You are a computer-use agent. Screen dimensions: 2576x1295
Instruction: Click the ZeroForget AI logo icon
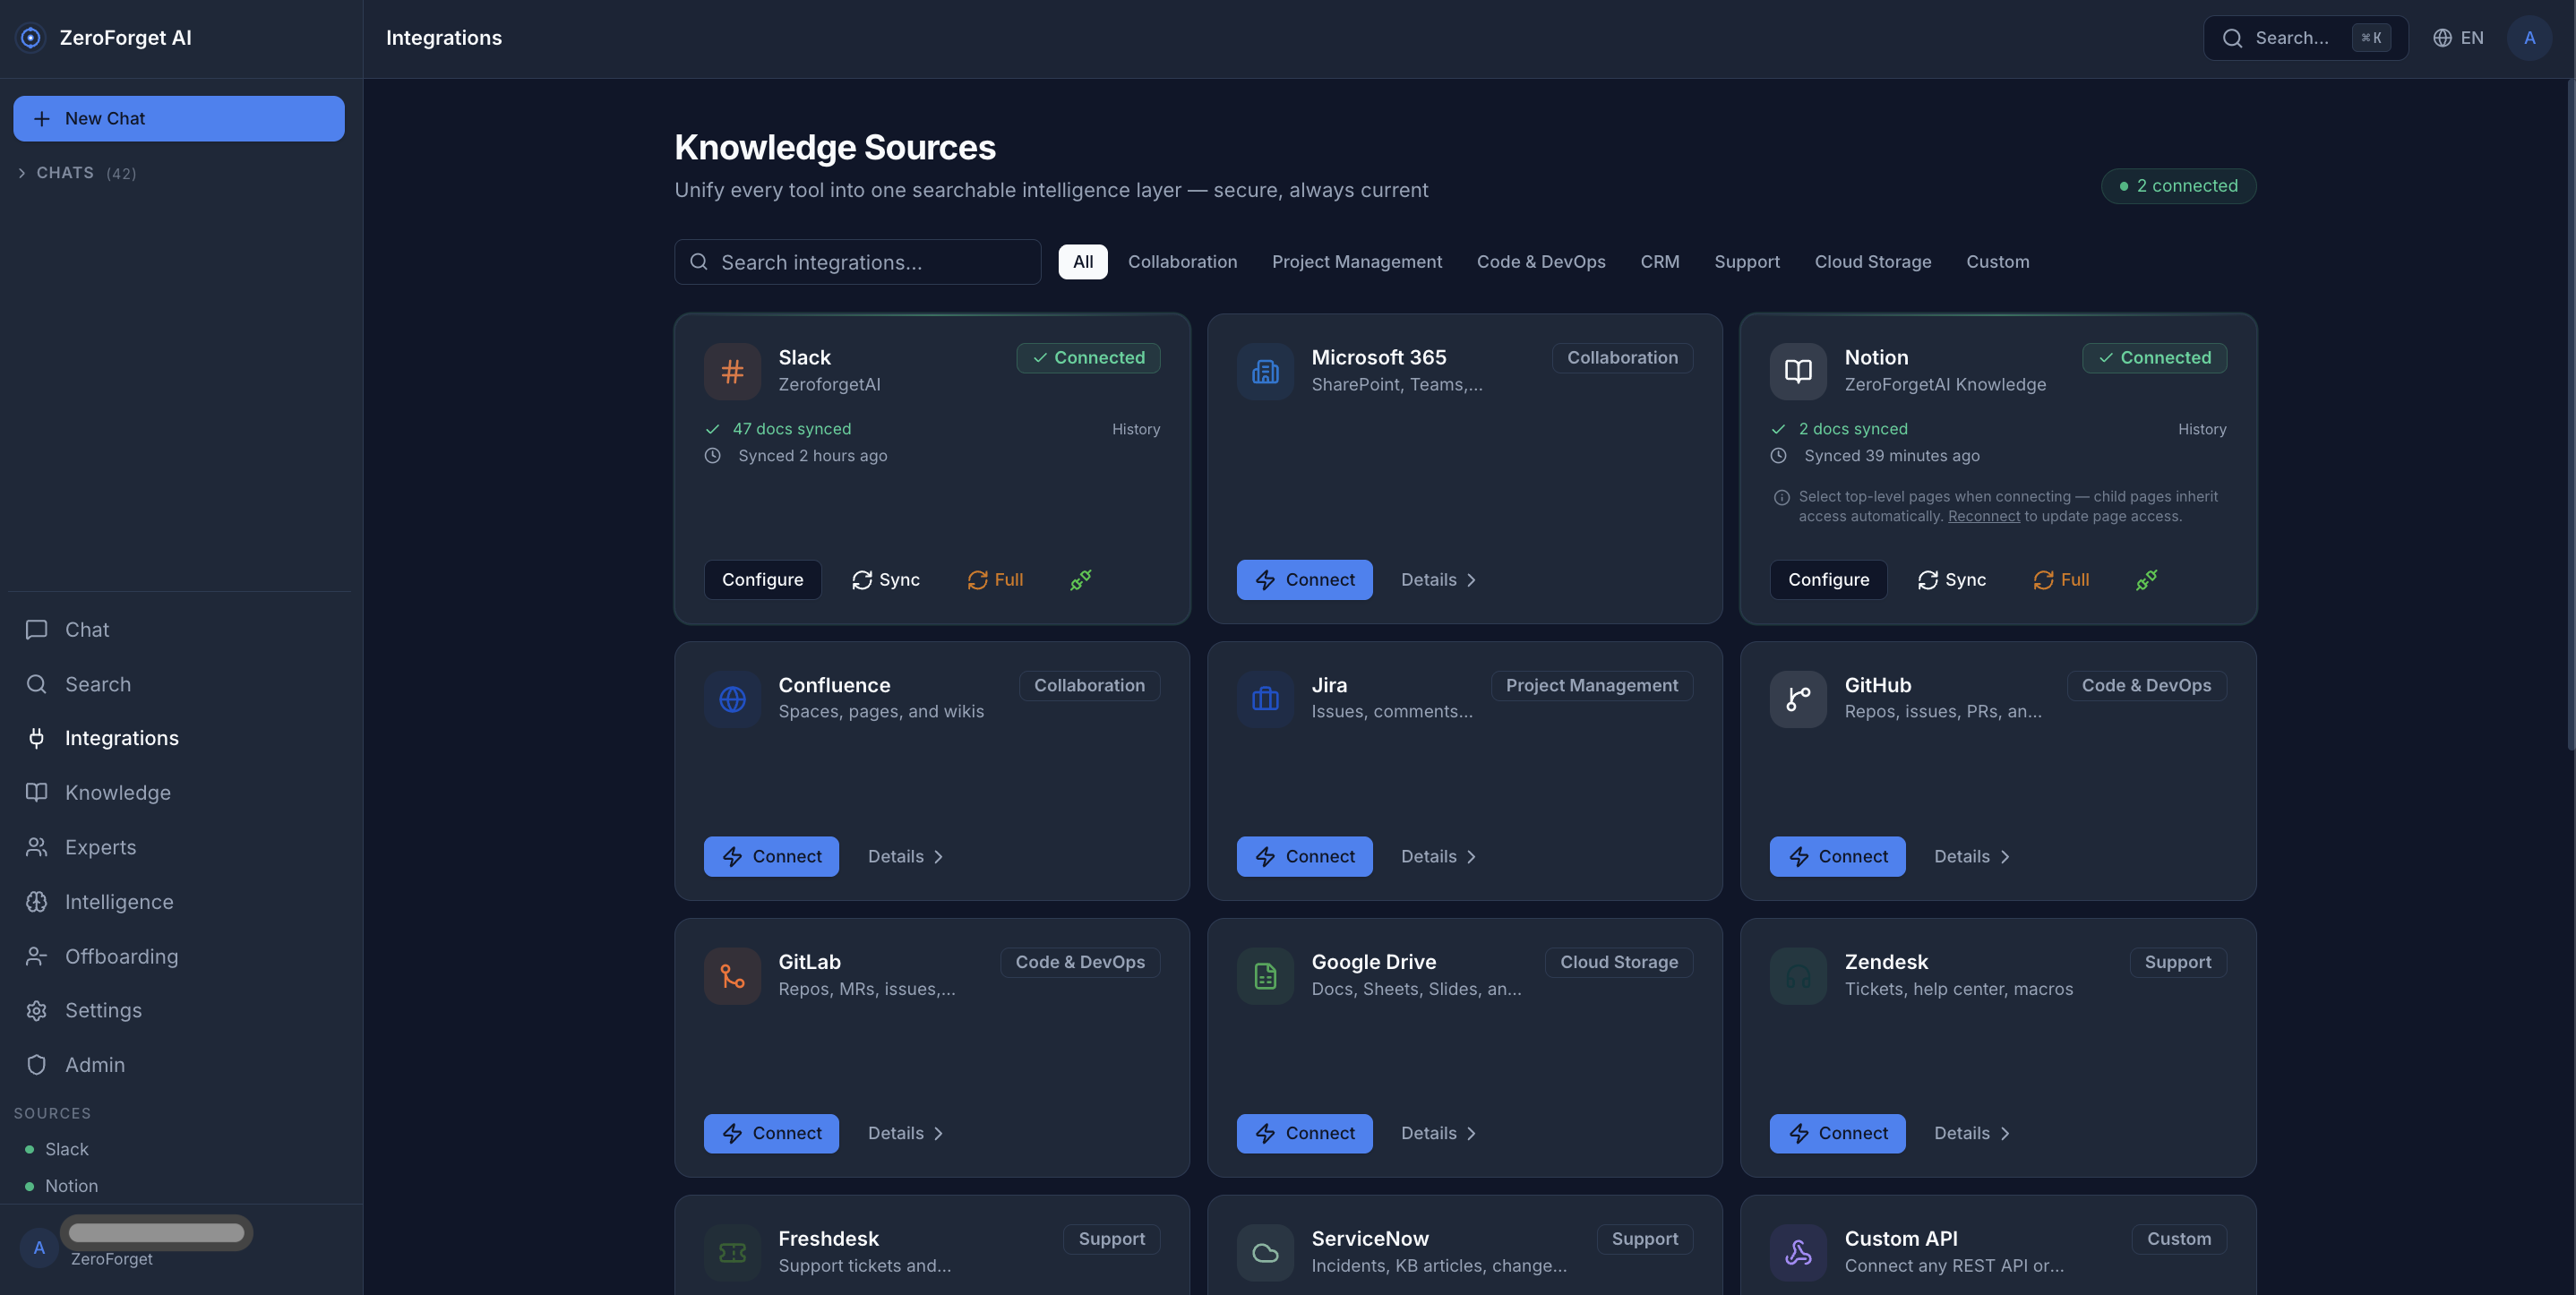pos(31,38)
